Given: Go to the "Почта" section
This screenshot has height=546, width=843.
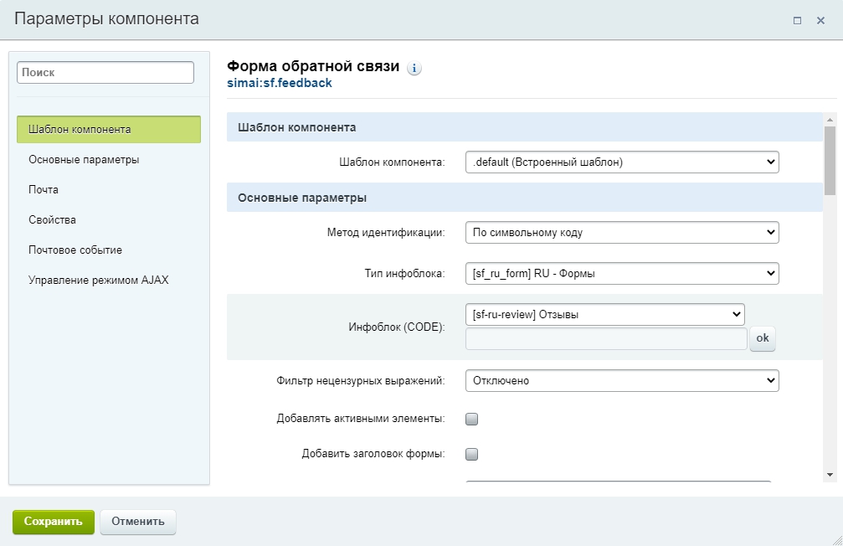Looking at the screenshot, I should point(44,189).
